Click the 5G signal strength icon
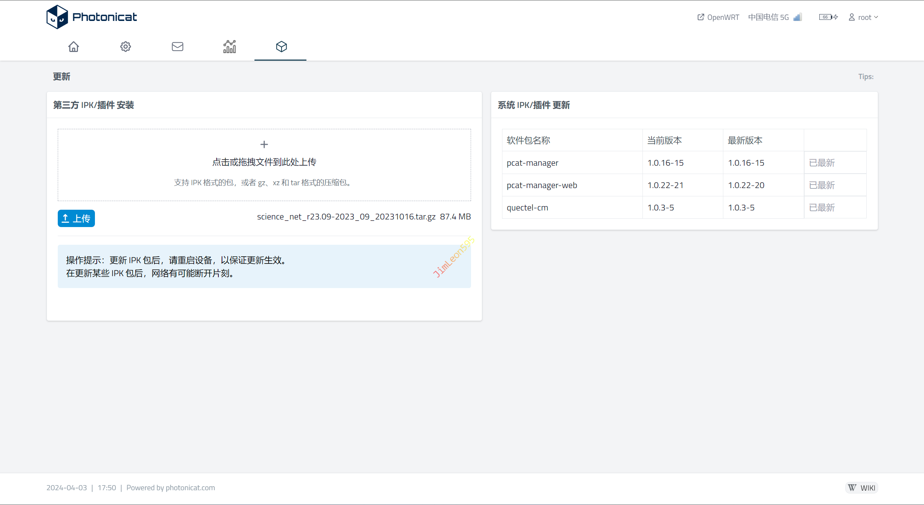The height and width of the screenshot is (505, 924). click(x=798, y=17)
